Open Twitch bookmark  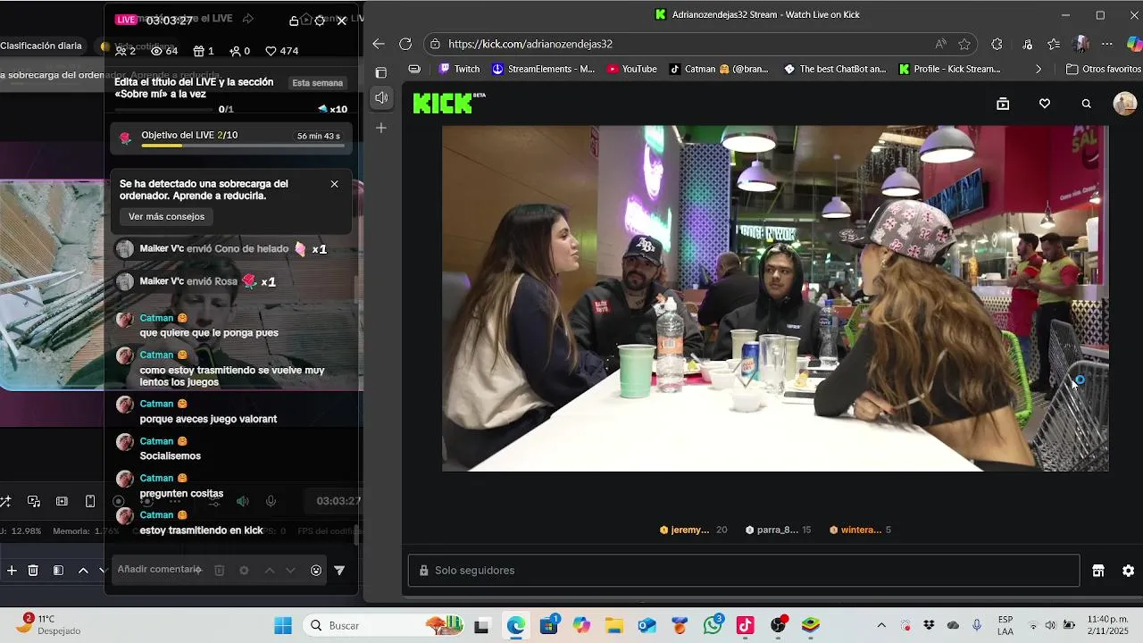point(459,69)
